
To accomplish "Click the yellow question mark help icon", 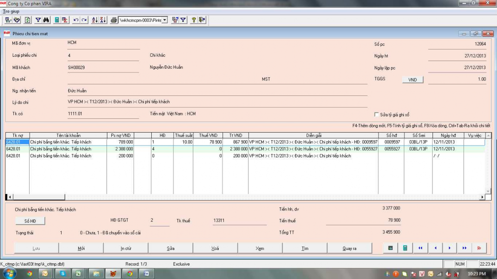I will click(x=194, y=20).
